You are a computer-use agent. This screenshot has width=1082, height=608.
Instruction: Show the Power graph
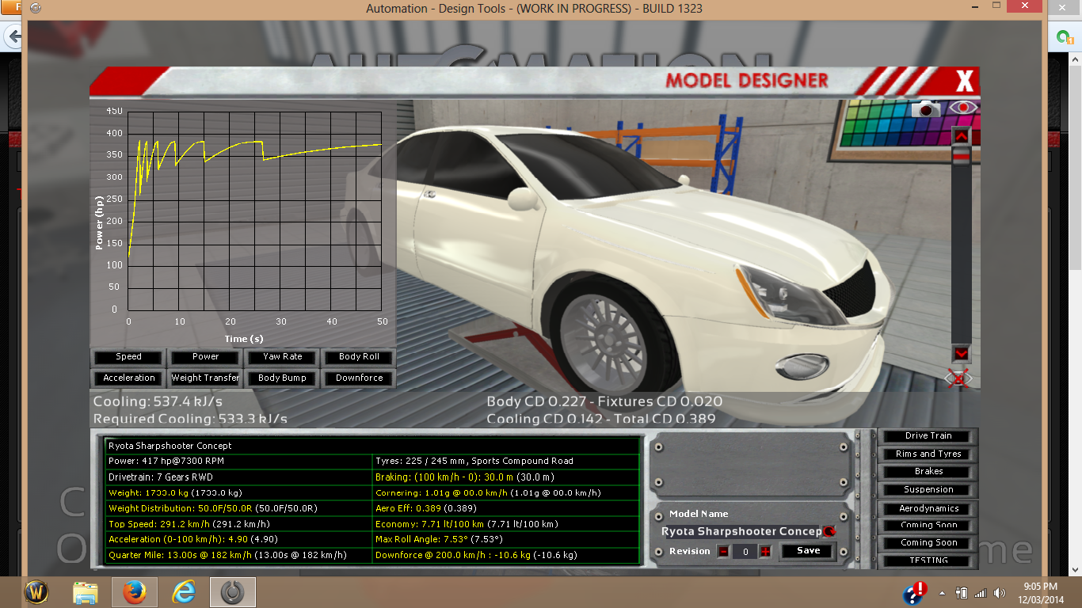tap(205, 357)
